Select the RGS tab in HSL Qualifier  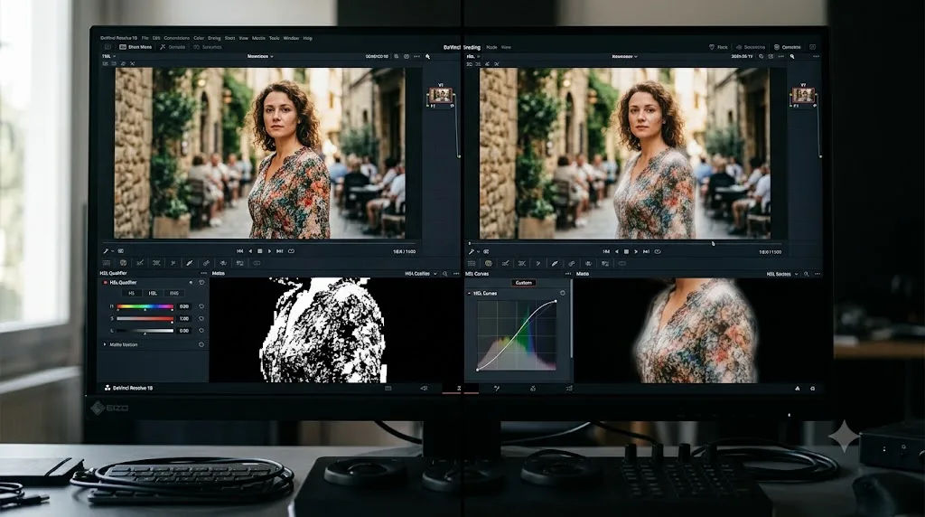[174, 294]
